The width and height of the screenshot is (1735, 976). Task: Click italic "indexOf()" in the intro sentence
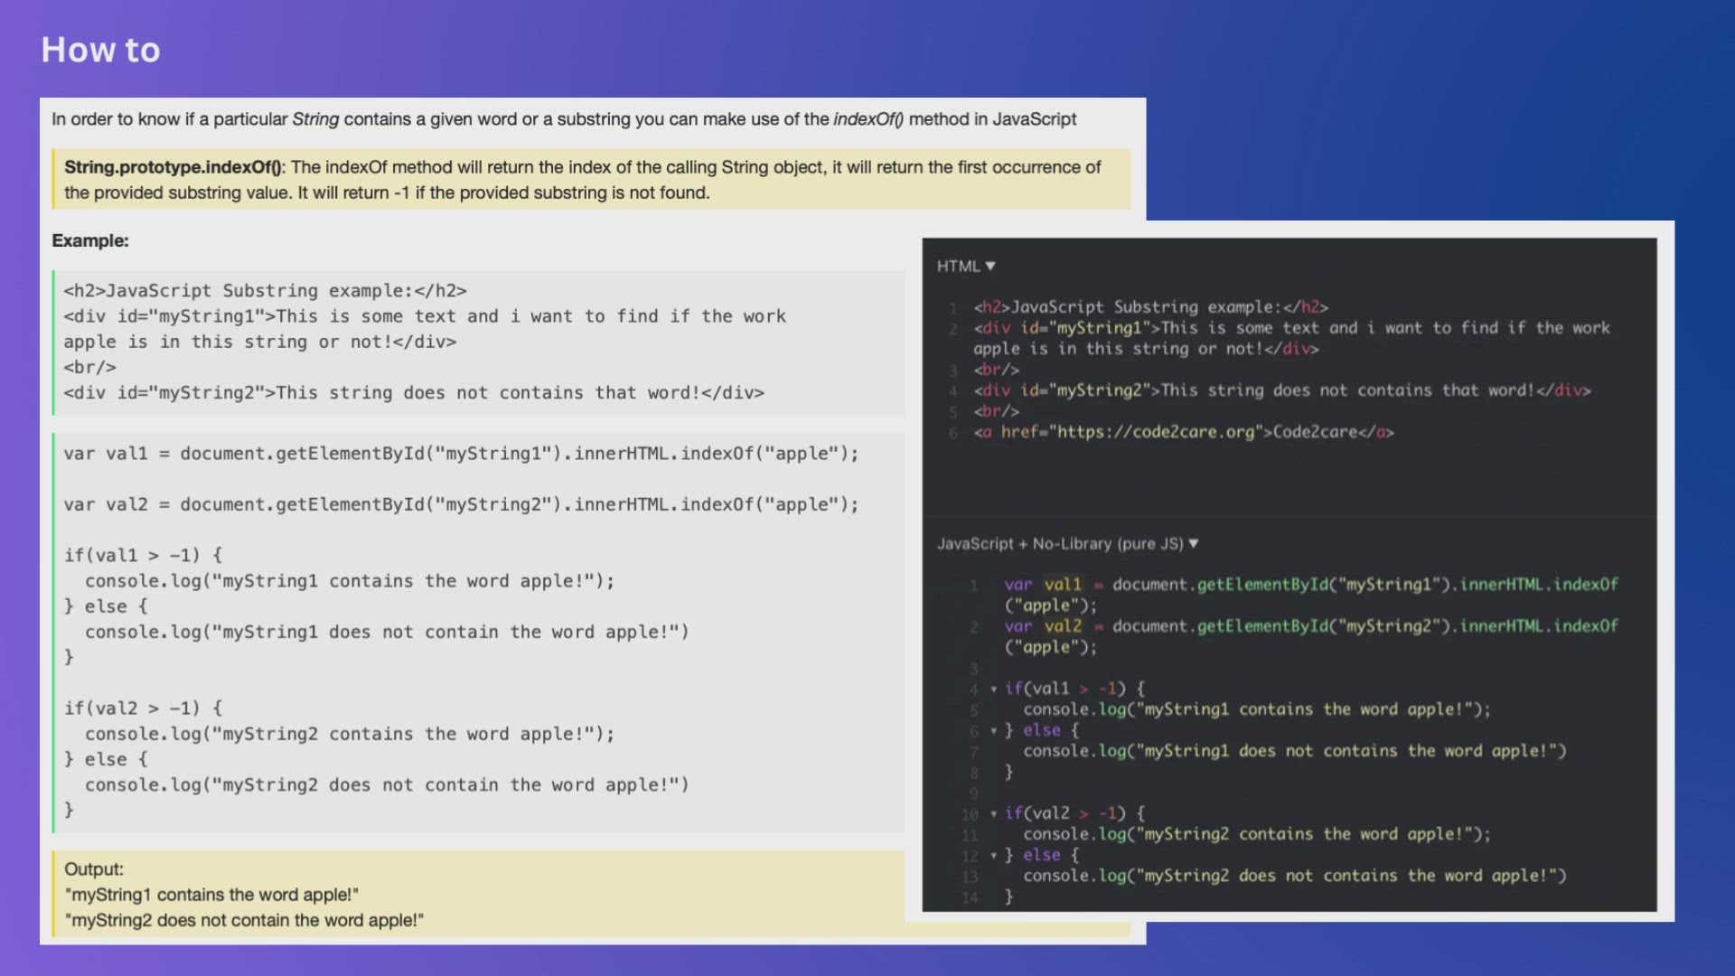coord(867,119)
